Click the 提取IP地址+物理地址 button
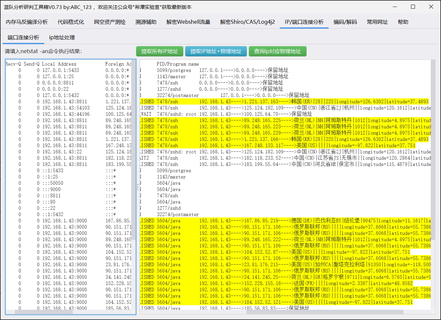Image resolution: width=441 pixels, height=320 pixels. pyautogui.click(x=216, y=51)
